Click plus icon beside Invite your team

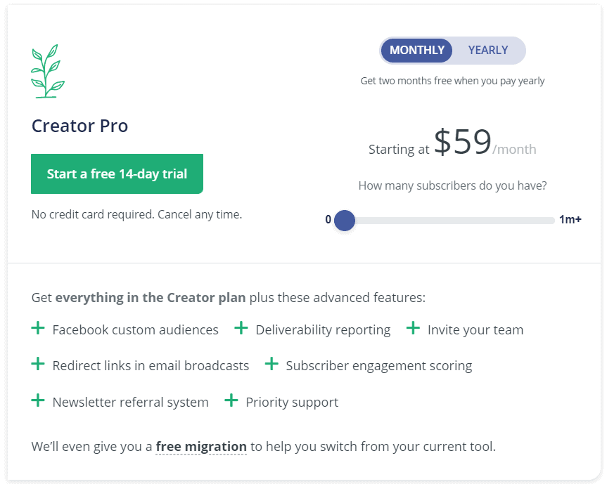pos(413,328)
